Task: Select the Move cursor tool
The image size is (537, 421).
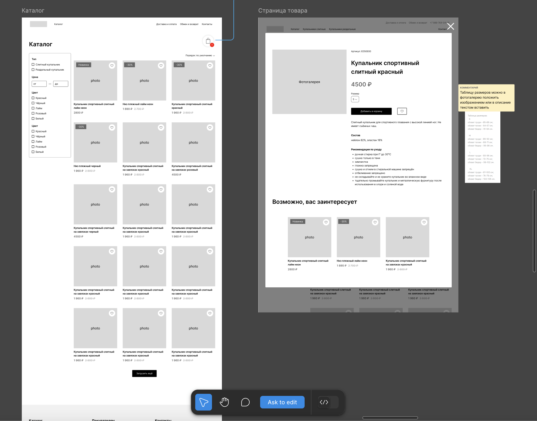Action: (x=203, y=402)
